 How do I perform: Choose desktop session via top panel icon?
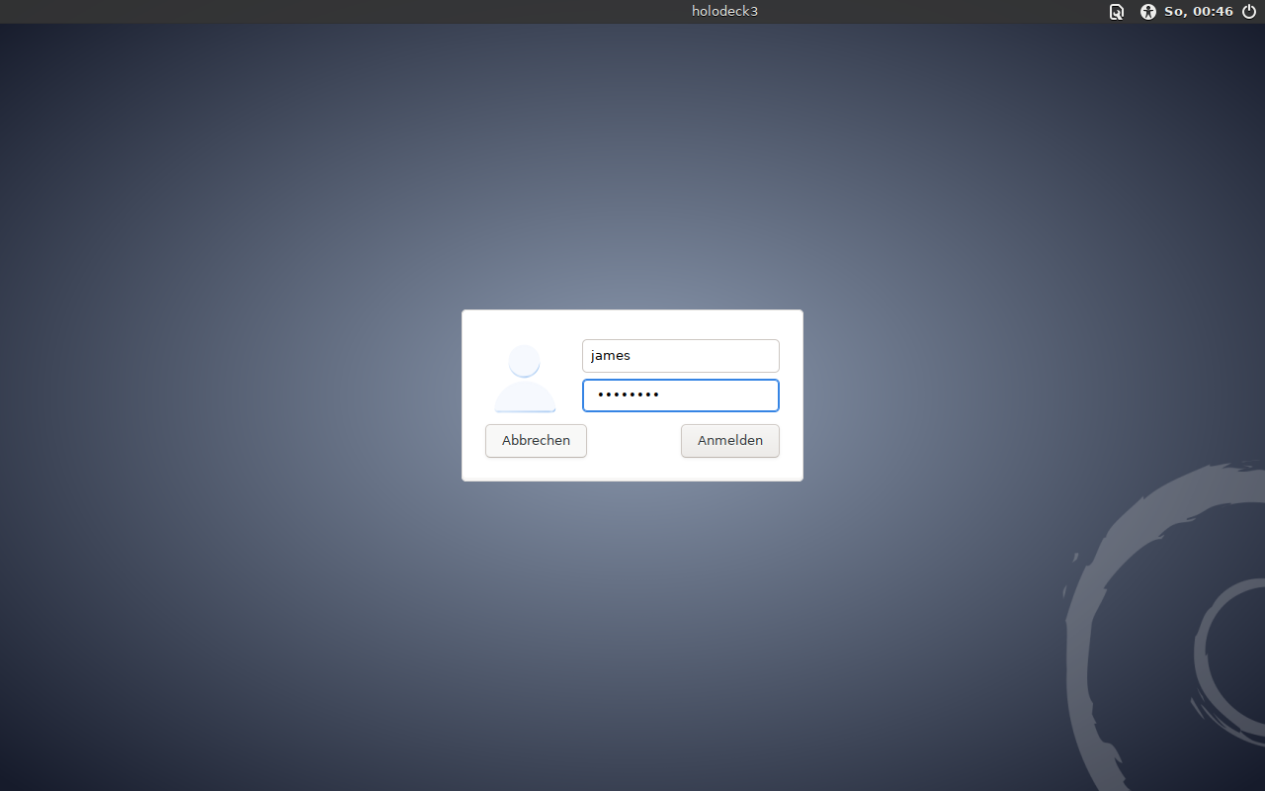[1117, 12]
